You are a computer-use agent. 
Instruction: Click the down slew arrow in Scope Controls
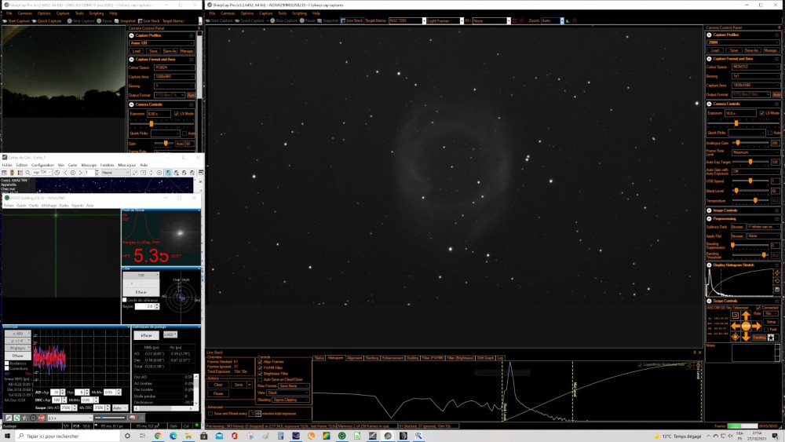(746, 337)
